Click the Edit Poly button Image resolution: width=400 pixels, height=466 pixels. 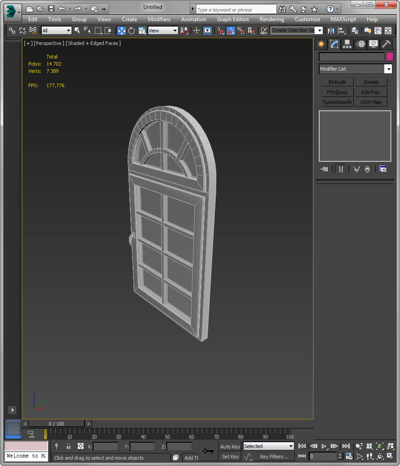(370, 92)
